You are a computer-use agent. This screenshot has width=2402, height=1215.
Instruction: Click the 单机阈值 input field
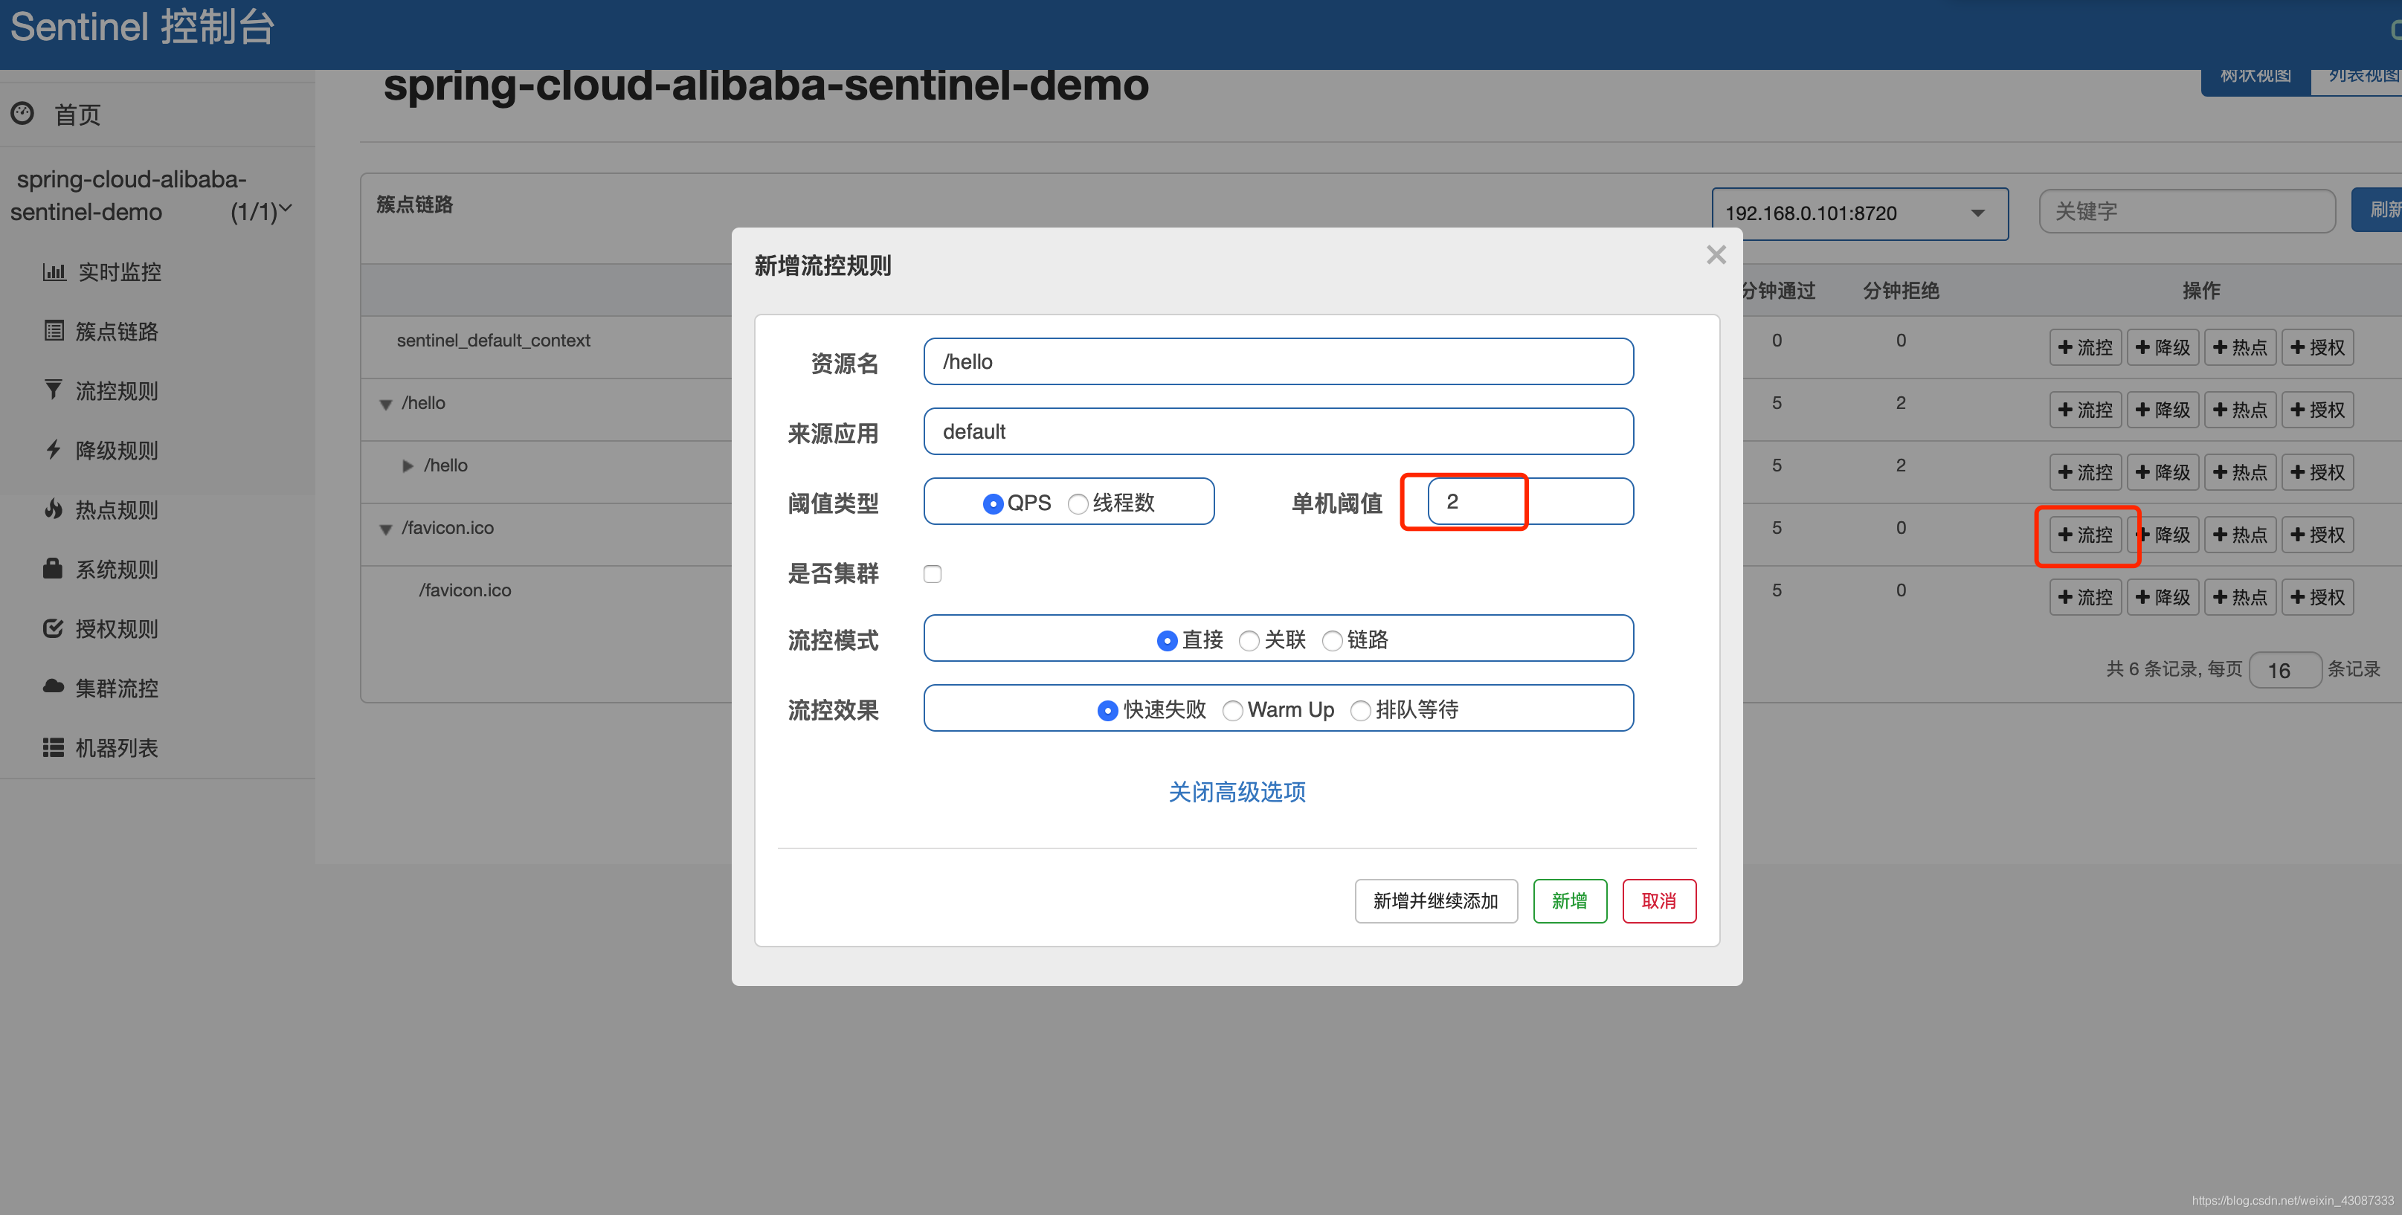point(1530,500)
